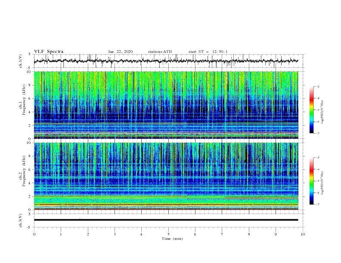Select the date text "Jan. 22, 2020"
This screenshot has width=341, height=263.
[x=120, y=52]
